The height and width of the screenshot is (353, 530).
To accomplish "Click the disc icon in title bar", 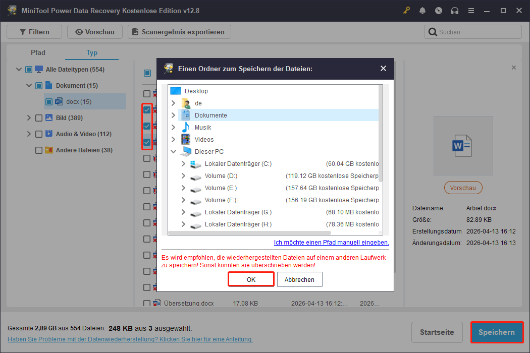I will pyautogui.click(x=439, y=11).
